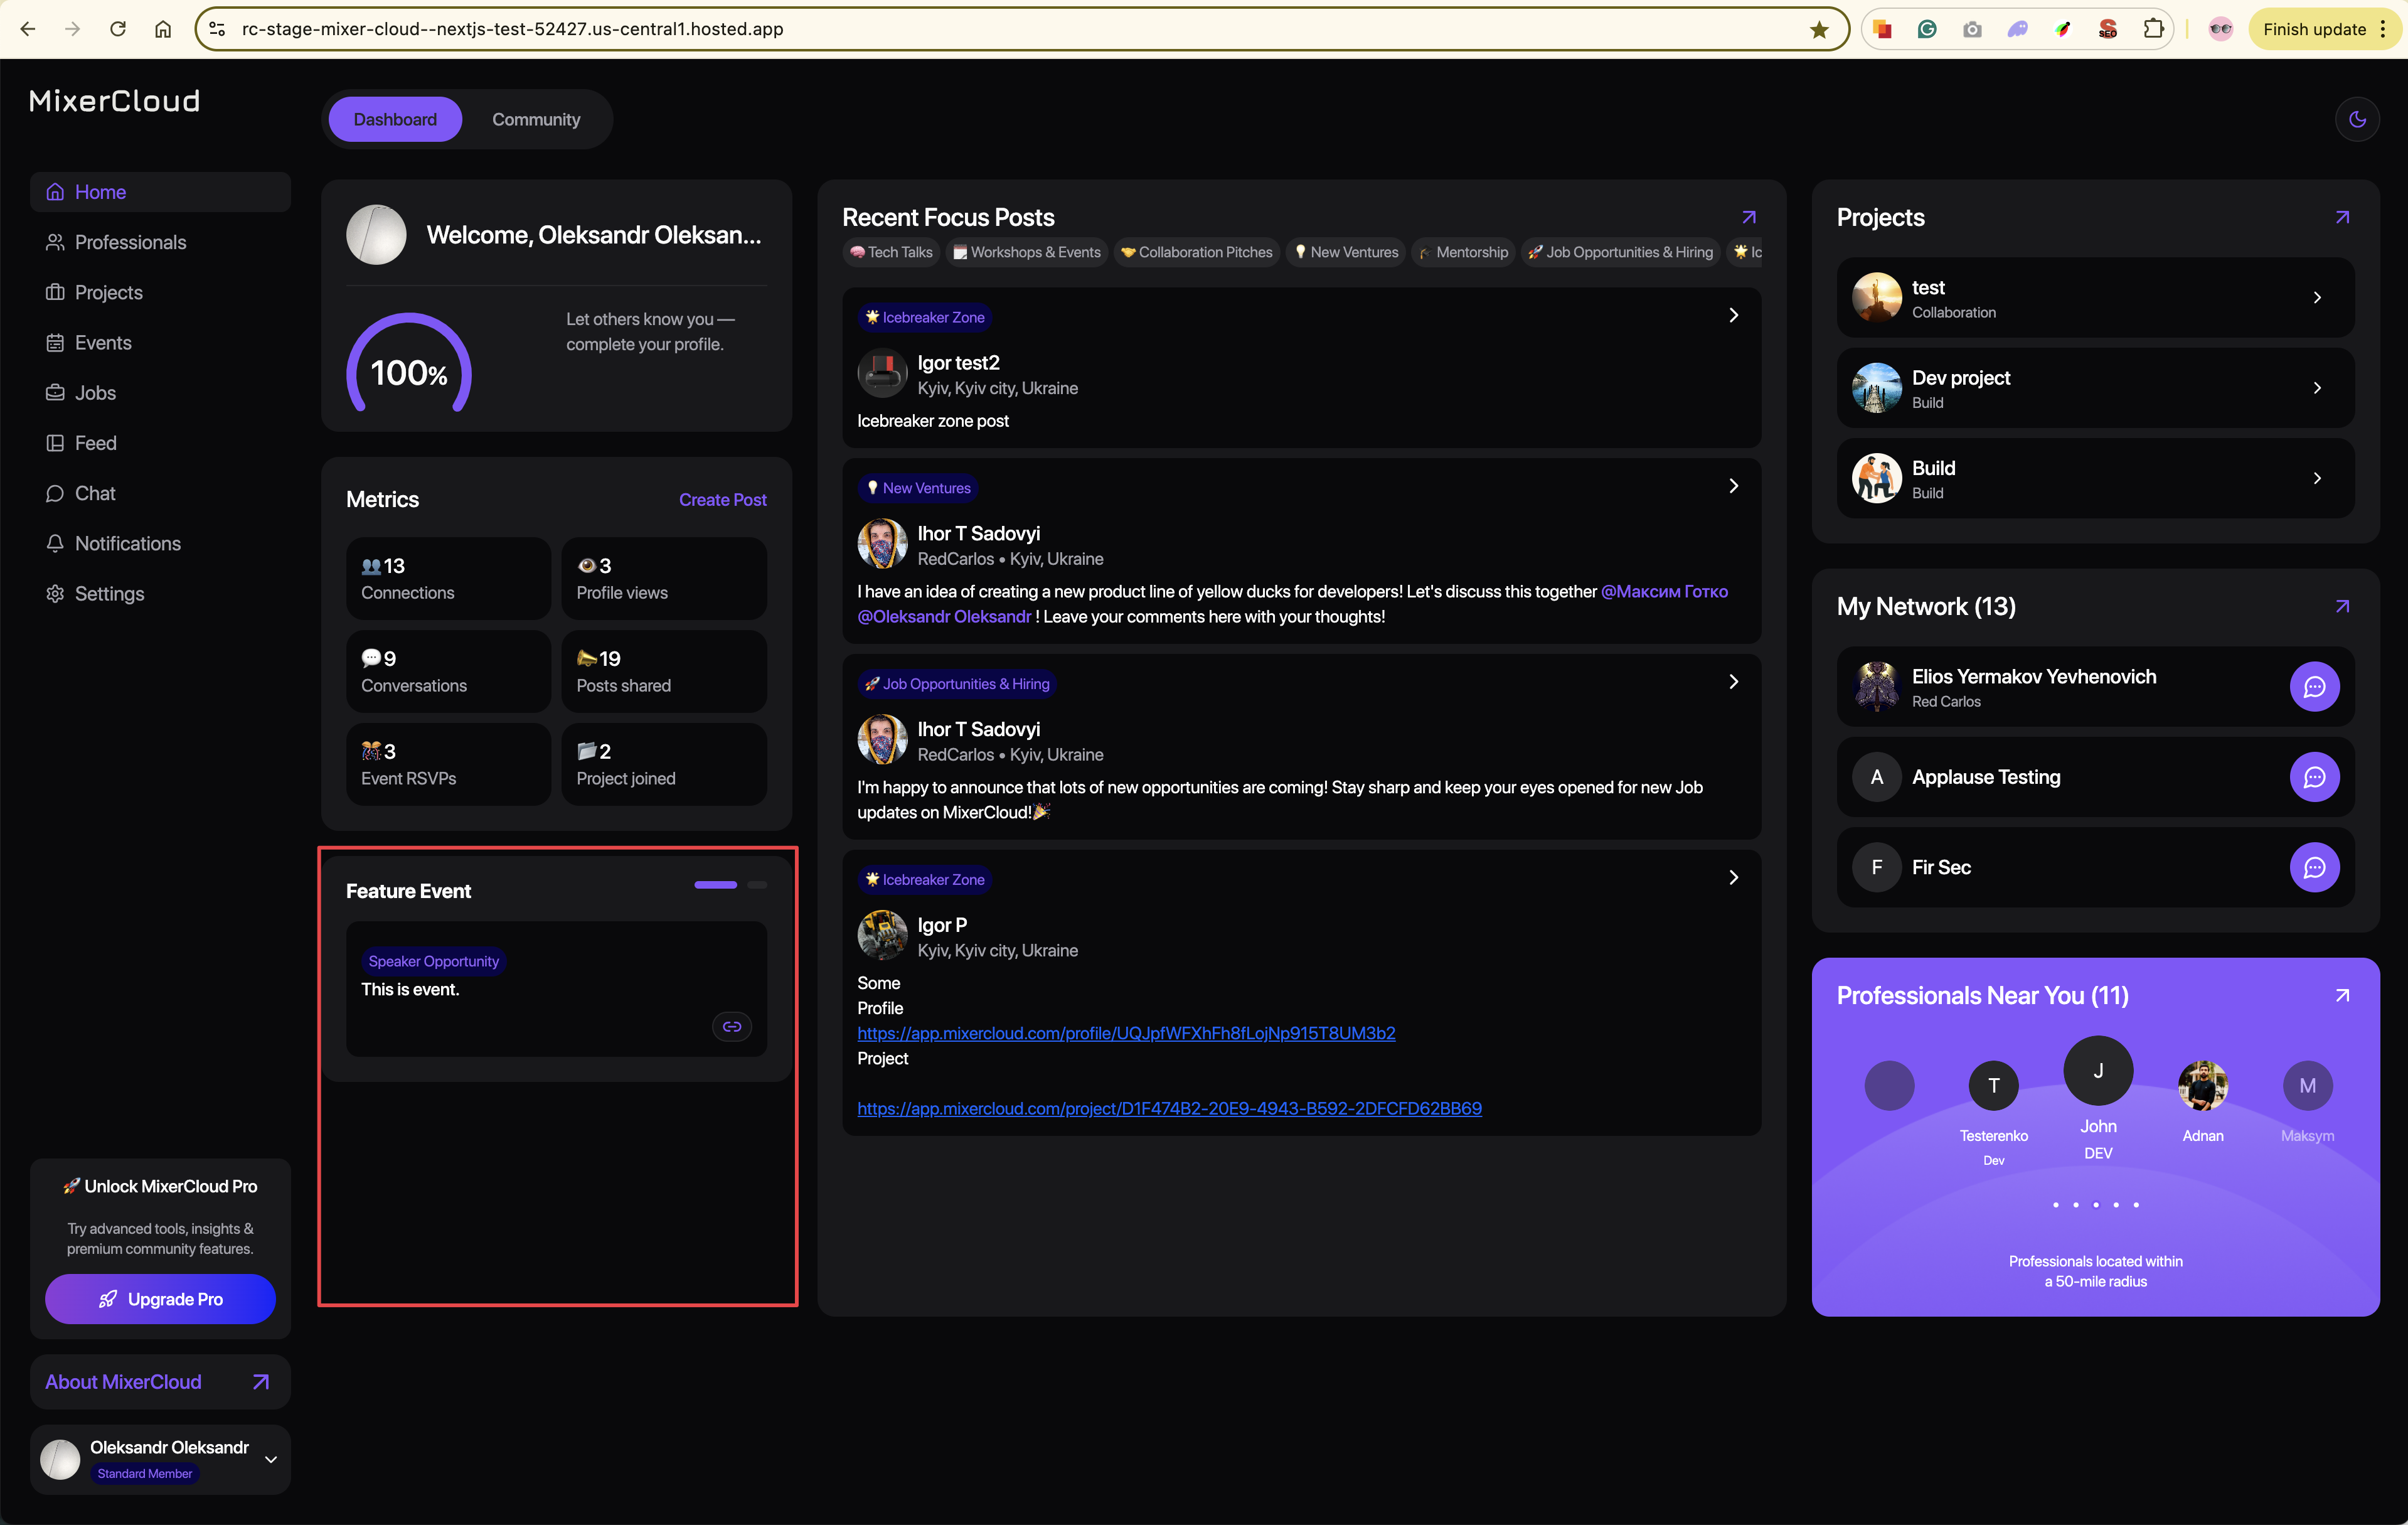Switch to the Community tab
The image size is (2408, 1525).
tap(536, 120)
